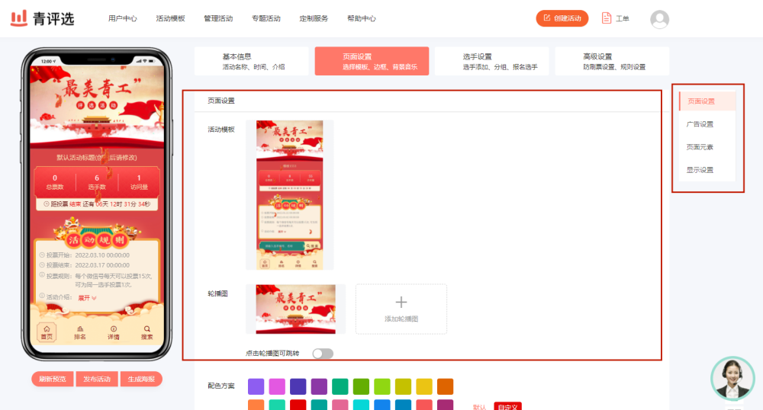This screenshot has width=763, height=410.
Task: Open the 专题活动 menu
Action: point(266,18)
